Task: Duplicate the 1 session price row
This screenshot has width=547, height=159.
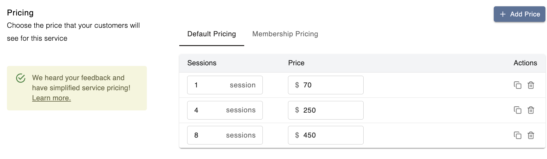Action: coord(517,85)
